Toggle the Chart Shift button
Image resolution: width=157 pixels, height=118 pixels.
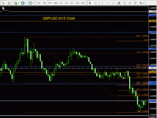coord(9,3)
